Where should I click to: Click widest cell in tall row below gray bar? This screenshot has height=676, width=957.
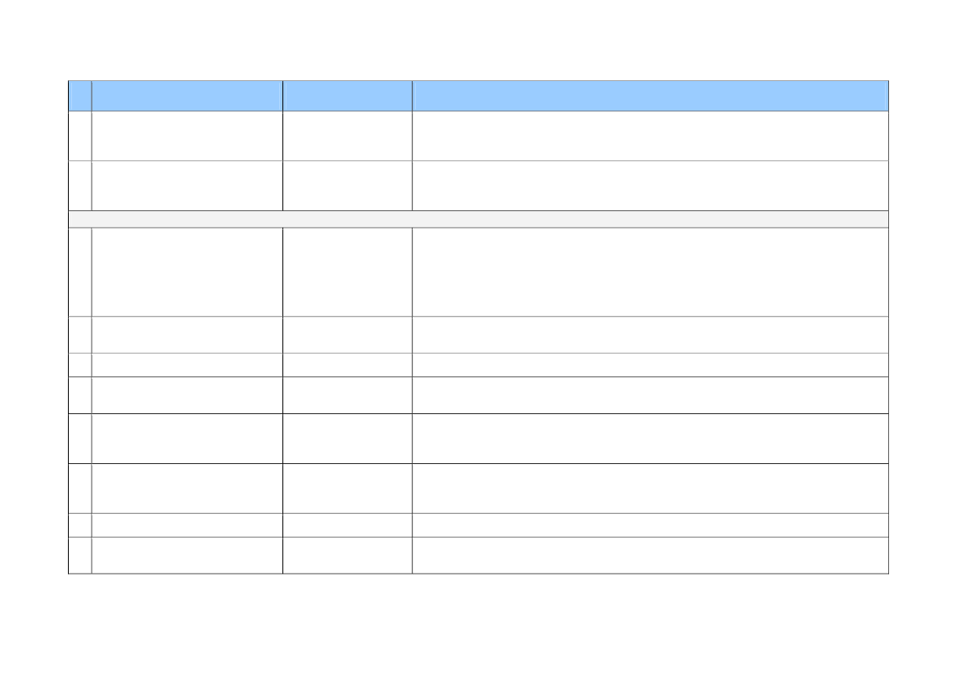click(651, 272)
